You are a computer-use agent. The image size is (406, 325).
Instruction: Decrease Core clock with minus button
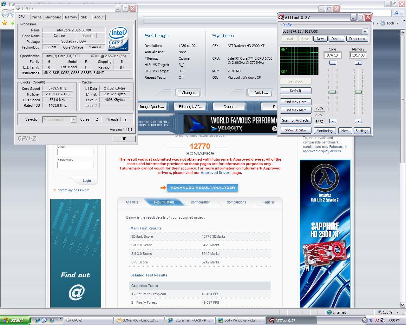[x=333, y=121]
